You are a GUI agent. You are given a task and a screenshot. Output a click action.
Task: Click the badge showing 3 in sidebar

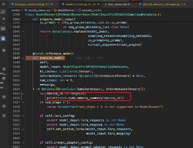(x=3, y=50)
